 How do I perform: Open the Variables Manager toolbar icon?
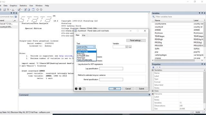pos(33,10)
